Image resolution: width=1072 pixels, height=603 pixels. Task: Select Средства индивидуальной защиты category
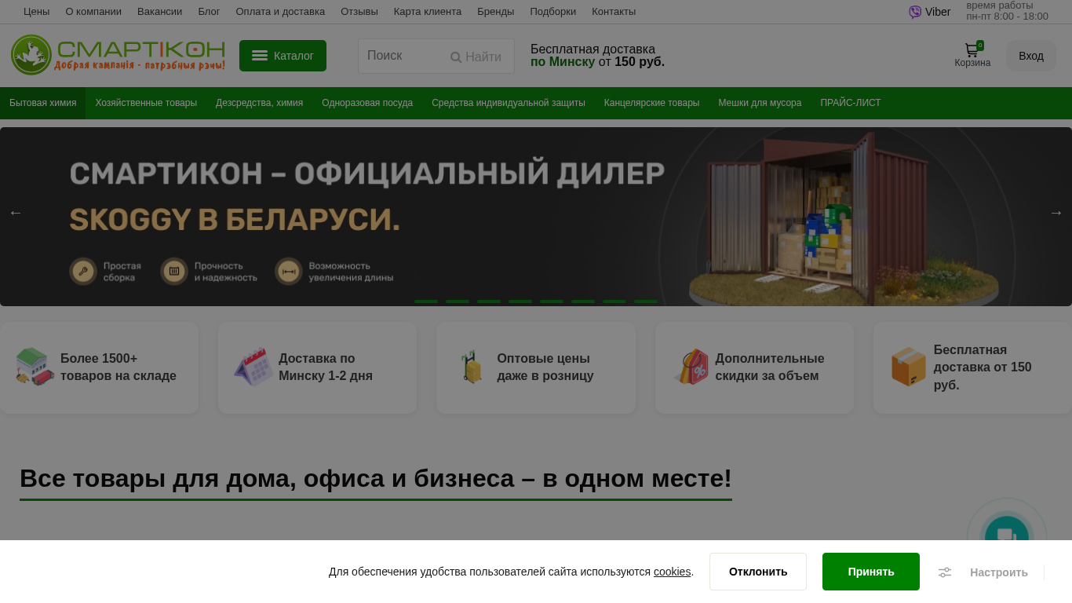click(x=509, y=103)
